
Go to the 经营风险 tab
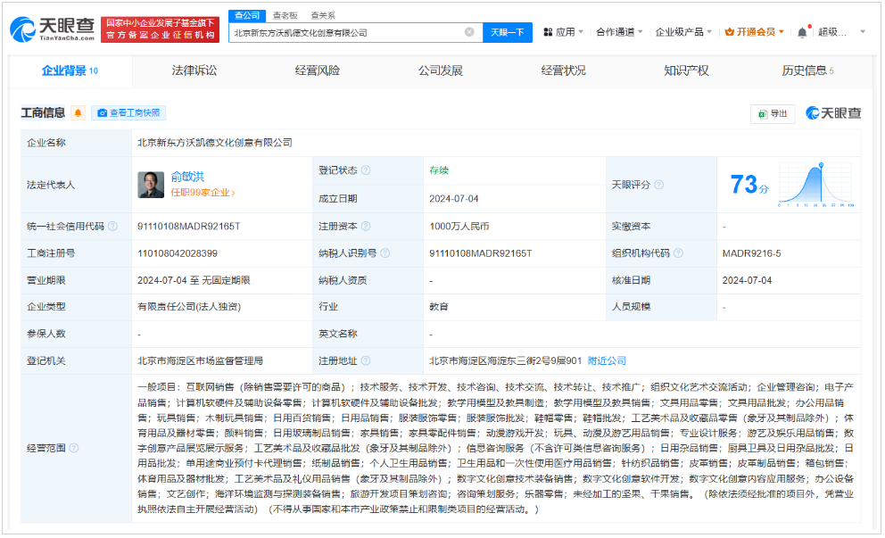pyautogui.click(x=318, y=70)
